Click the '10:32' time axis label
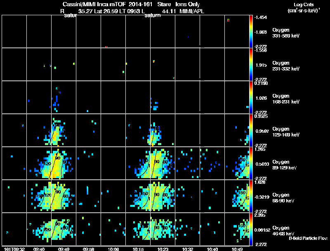 point(188,249)
